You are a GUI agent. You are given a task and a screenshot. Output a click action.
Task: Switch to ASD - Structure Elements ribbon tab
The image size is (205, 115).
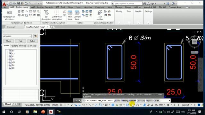pos(42,7)
